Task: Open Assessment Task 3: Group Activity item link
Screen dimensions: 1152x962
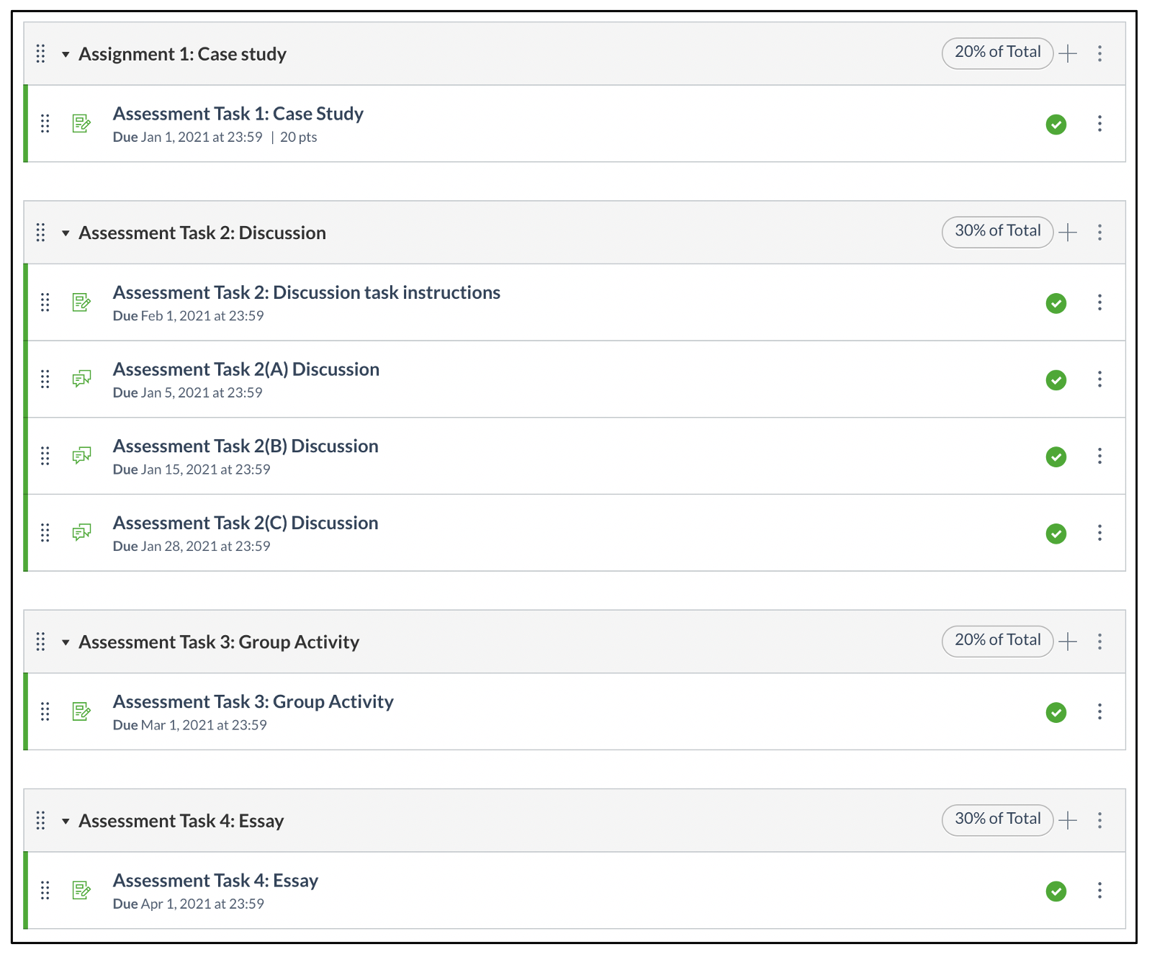Action: (253, 702)
